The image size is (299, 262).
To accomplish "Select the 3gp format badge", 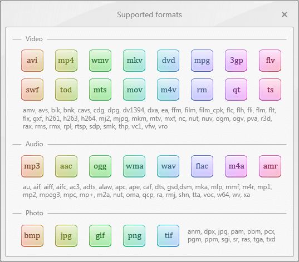I will tap(236, 61).
